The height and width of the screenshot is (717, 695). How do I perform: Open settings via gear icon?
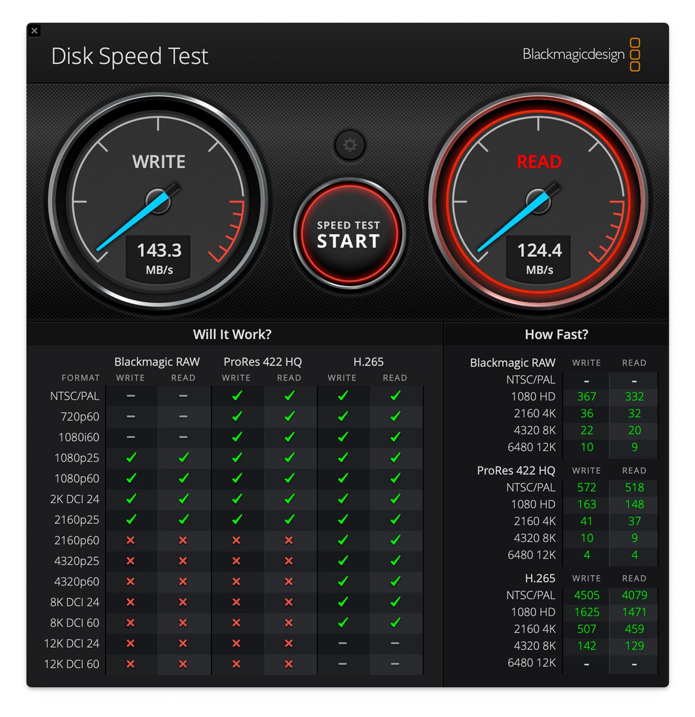pos(350,145)
